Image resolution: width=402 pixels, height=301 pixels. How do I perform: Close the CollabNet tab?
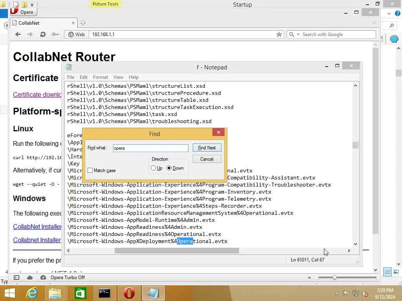(x=73, y=23)
